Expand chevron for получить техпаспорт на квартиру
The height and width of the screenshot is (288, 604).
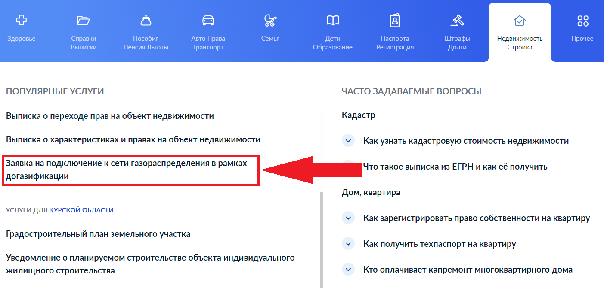348,244
